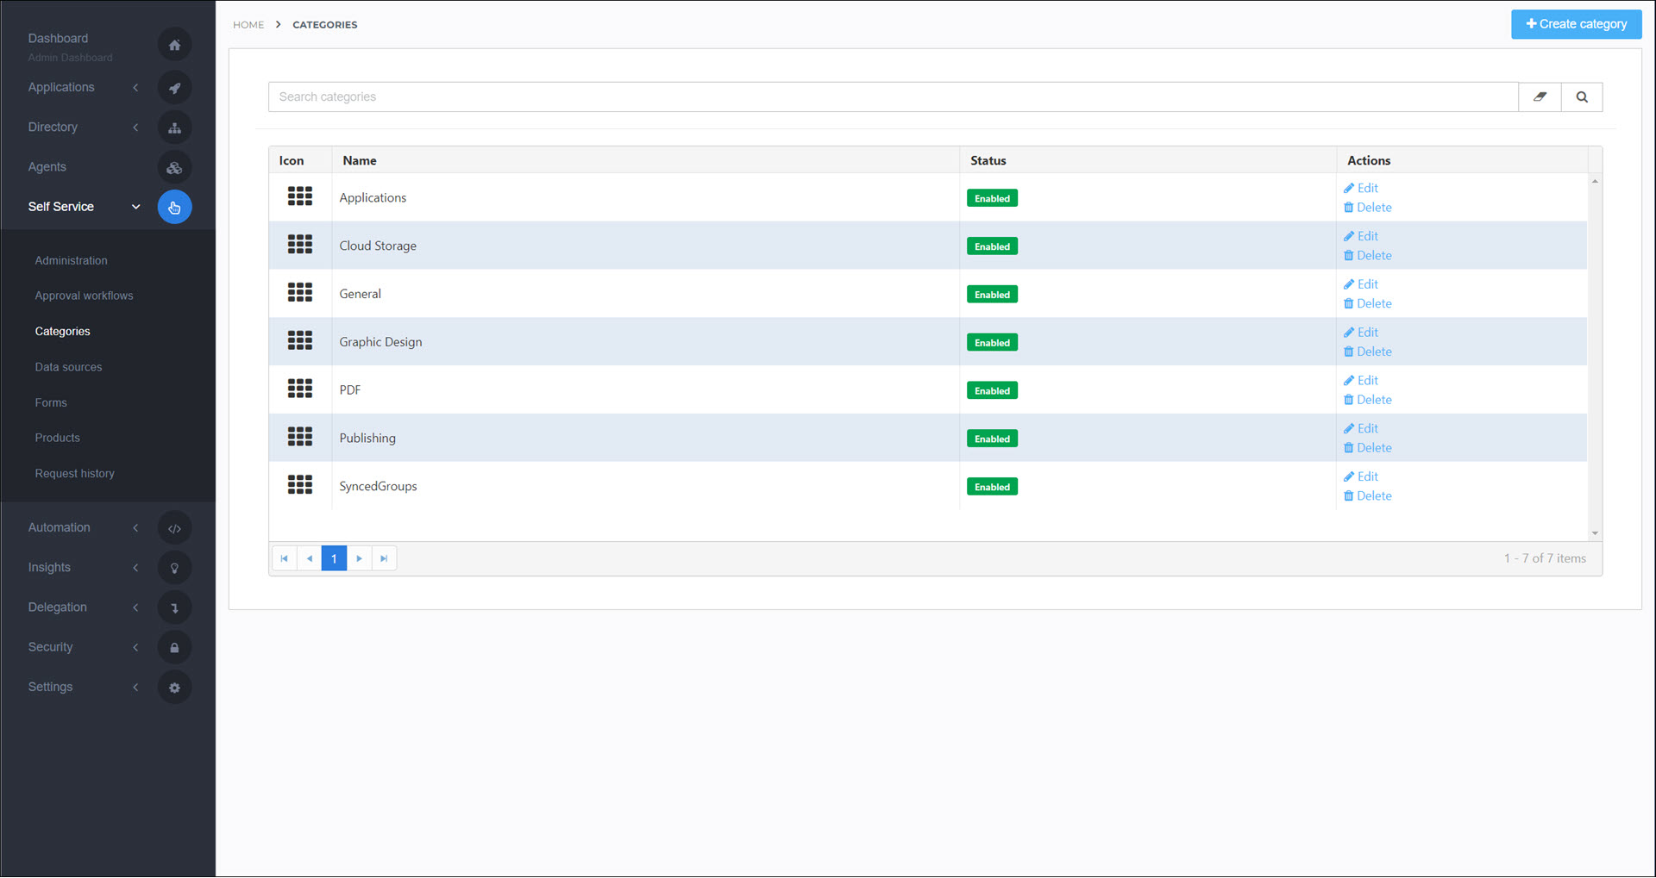Open Agents in the sidebar
The image size is (1656, 878).
[47, 167]
